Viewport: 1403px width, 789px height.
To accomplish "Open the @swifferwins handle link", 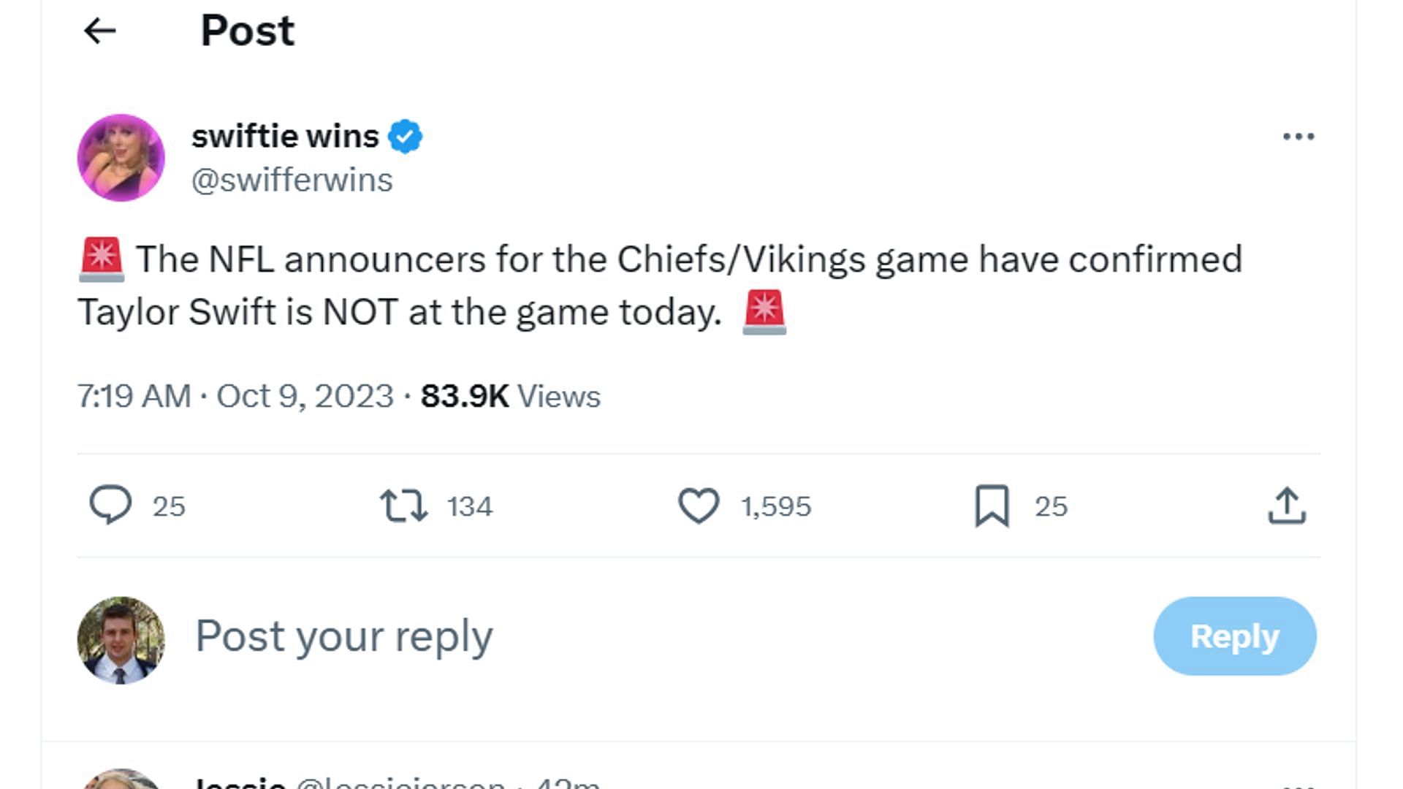I will [x=292, y=180].
